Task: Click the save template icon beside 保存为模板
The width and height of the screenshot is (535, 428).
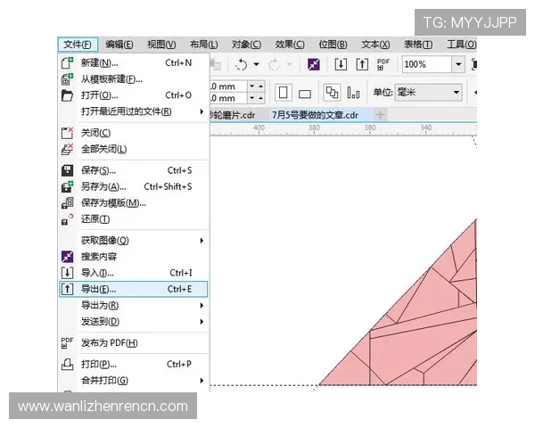Action: click(67, 203)
